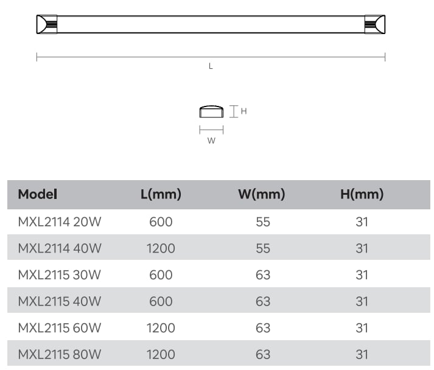
Task: Click the MXL2115 40W model name
Action: [x=60, y=301]
